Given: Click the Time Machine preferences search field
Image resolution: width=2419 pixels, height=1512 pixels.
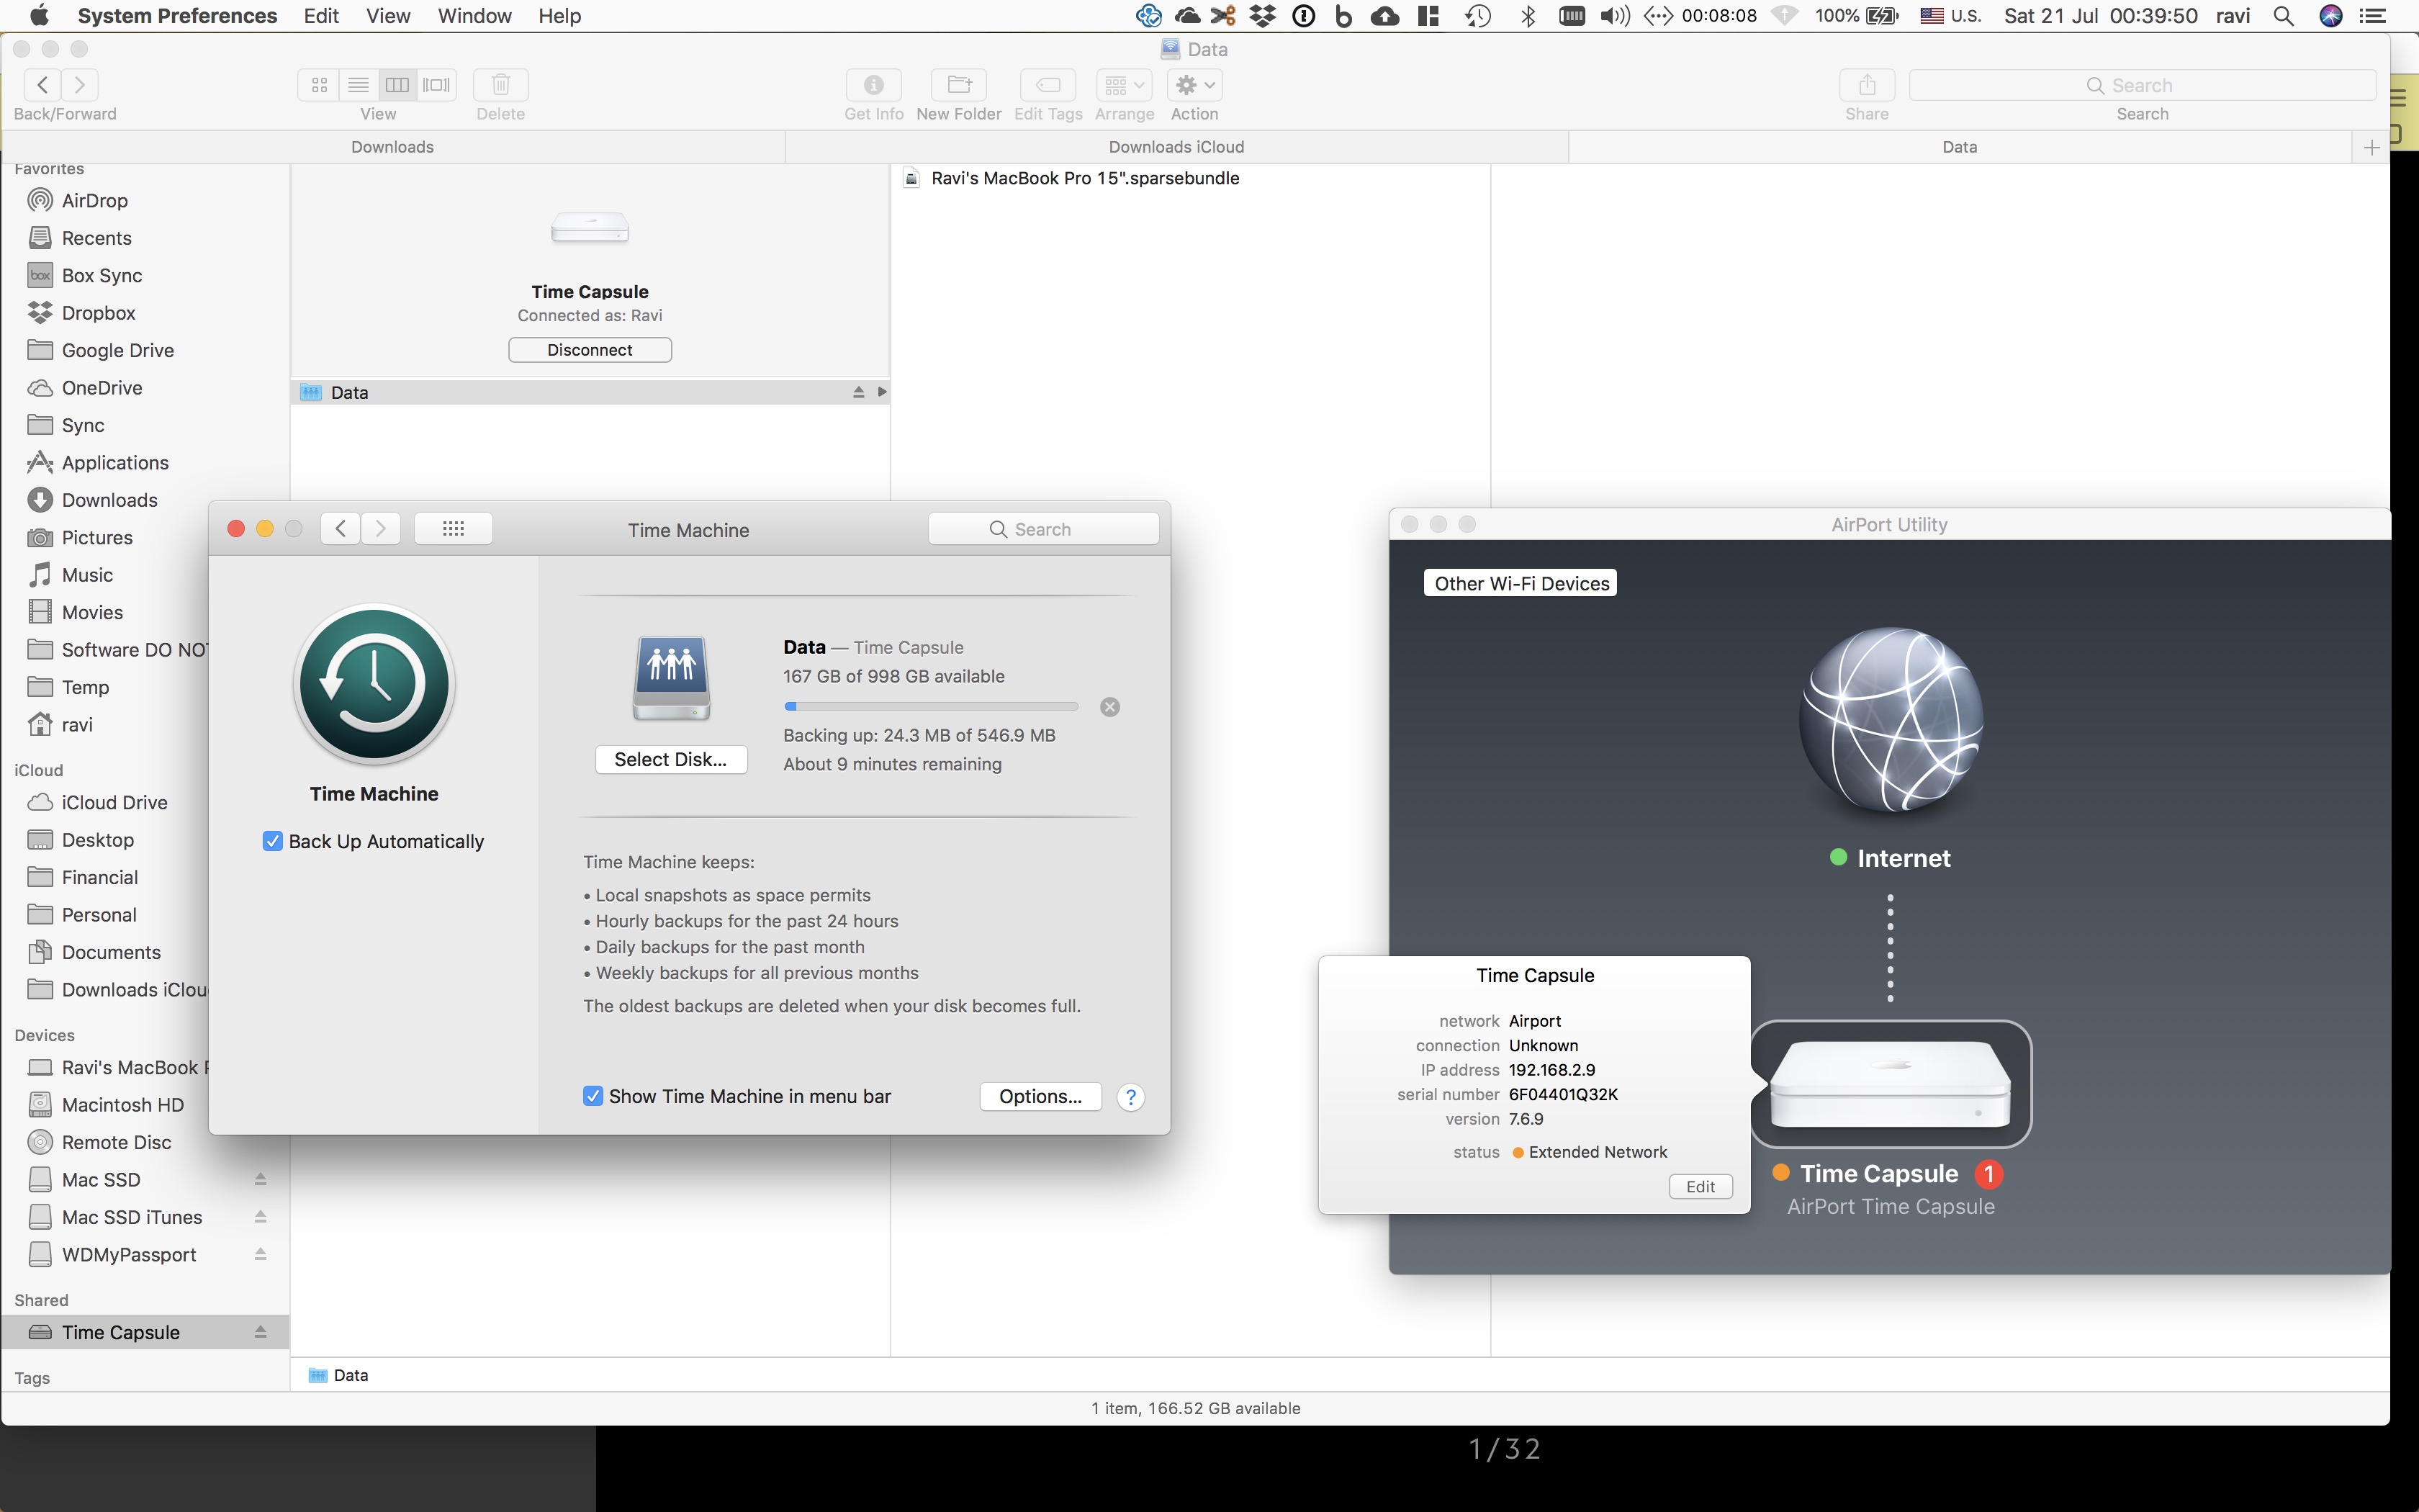Looking at the screenshot, I should pos(1042,529).
